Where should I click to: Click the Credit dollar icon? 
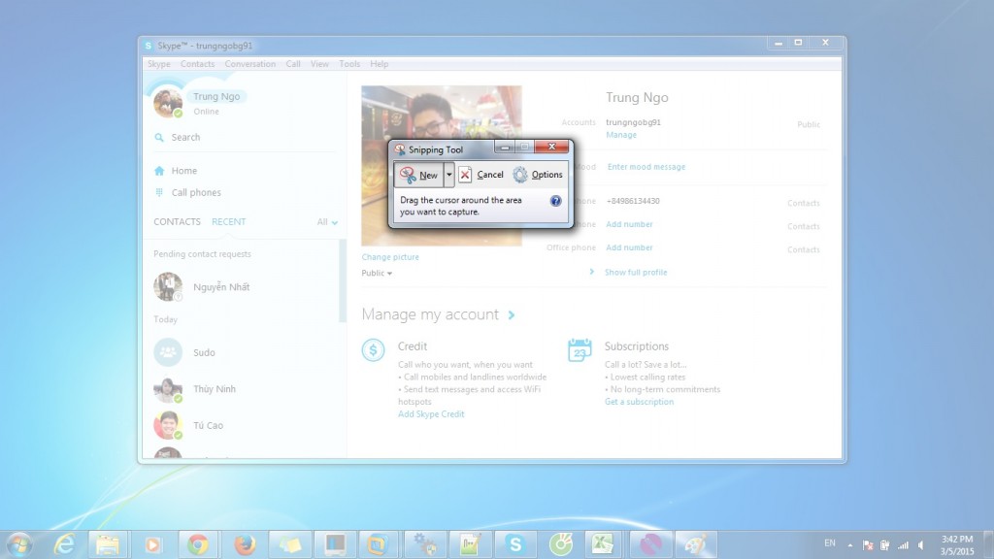tap(373, 349)
